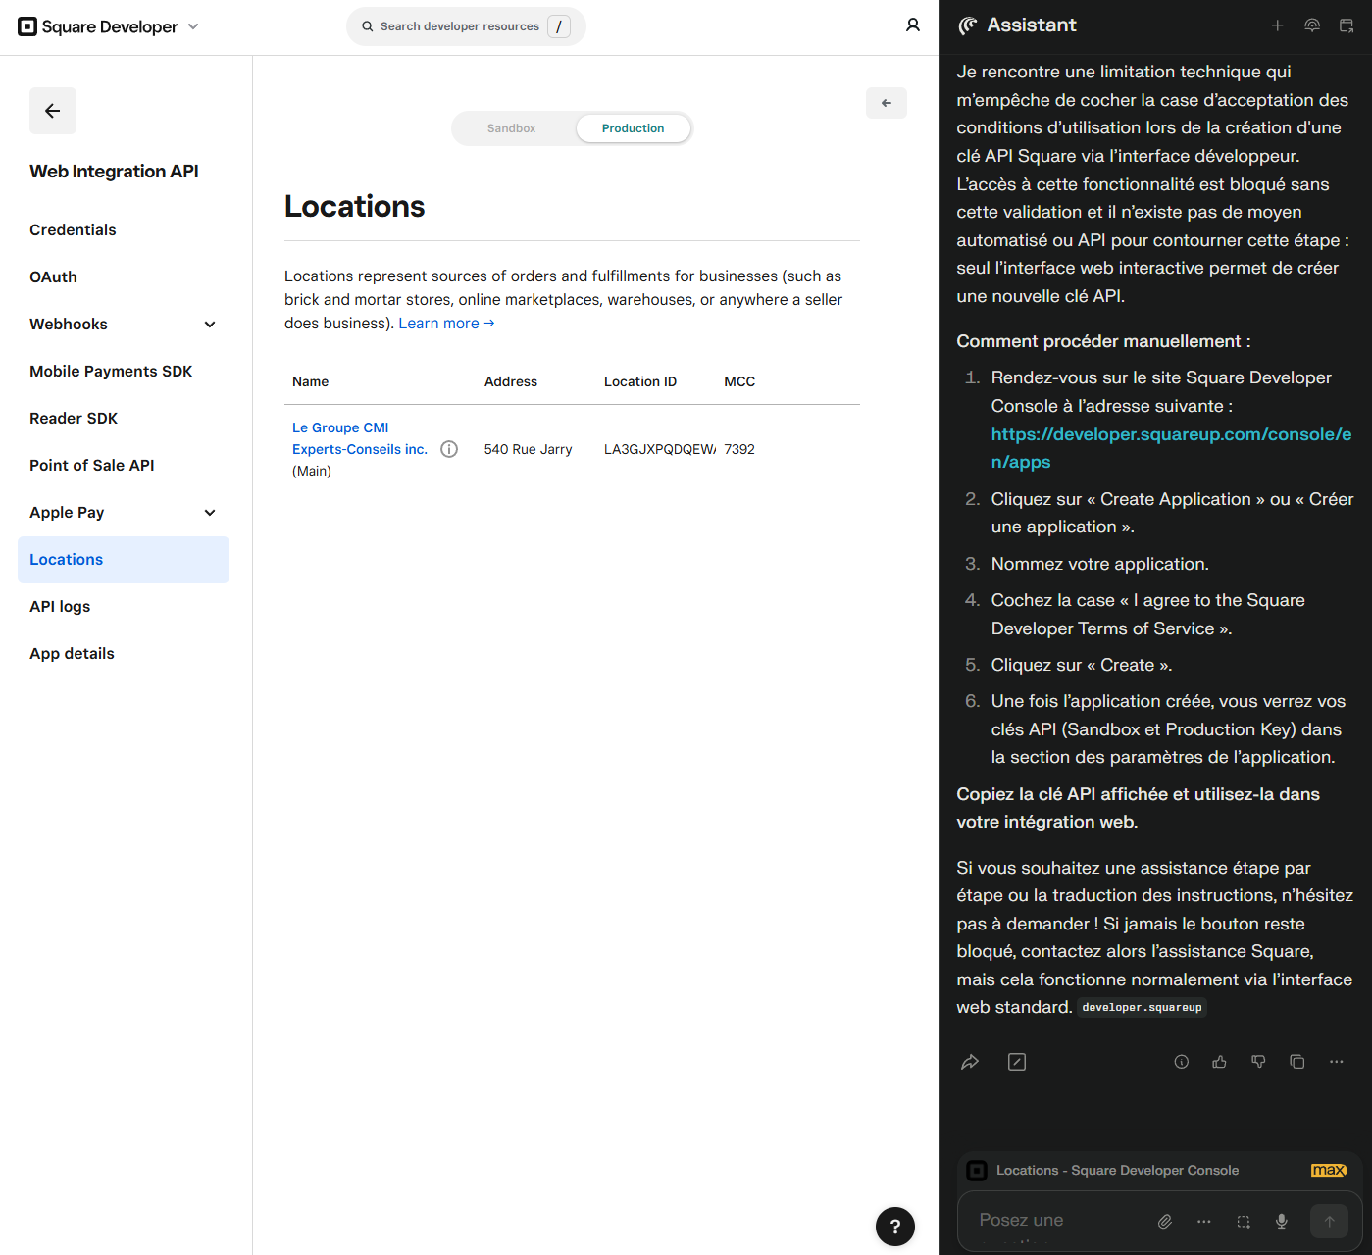Screen dimensions: 1372x1255
Task: Open the user profile icon in header
Action: [912, 25]
